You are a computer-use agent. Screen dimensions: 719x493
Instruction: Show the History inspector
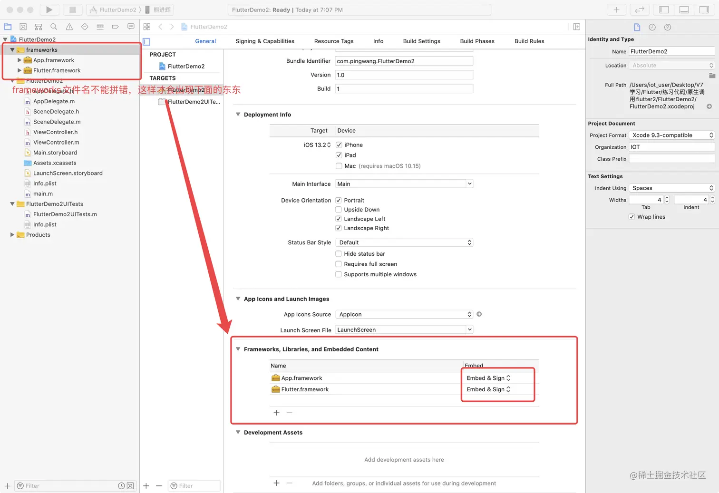coord(652,27)
